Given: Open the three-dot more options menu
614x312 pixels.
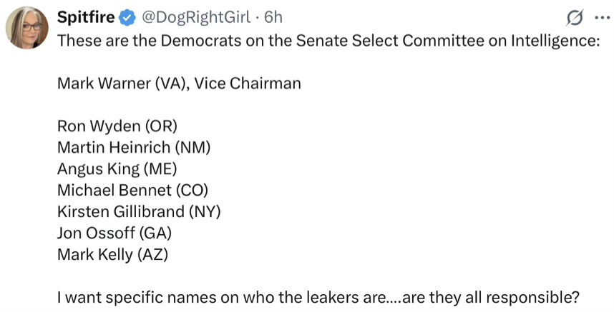Looking at the screenshot, I should click(x=603, y=18).
